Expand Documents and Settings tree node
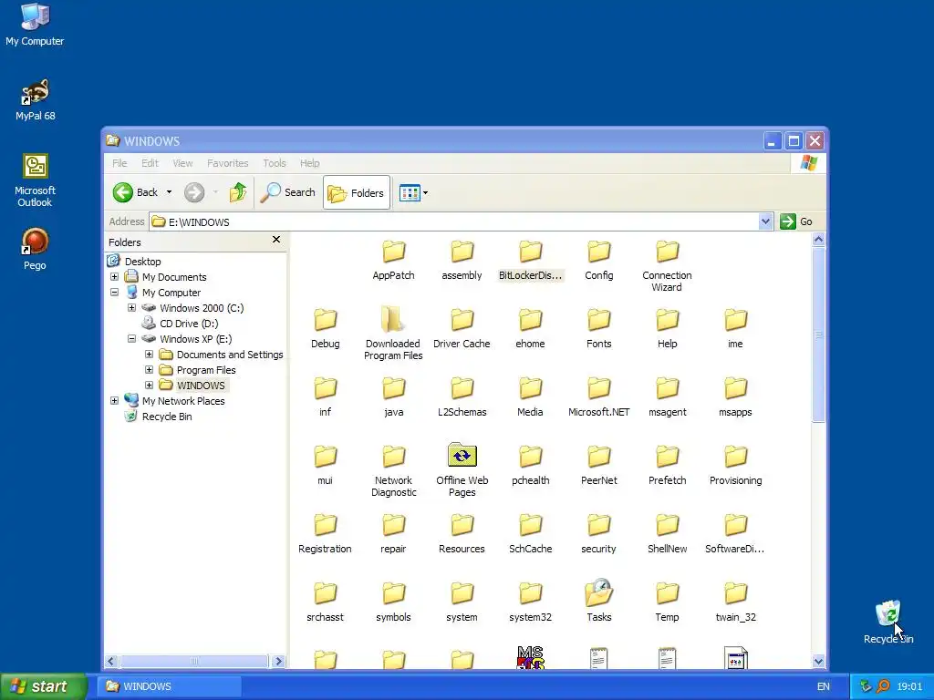This screenshot has width=934, height=700. 149,355
